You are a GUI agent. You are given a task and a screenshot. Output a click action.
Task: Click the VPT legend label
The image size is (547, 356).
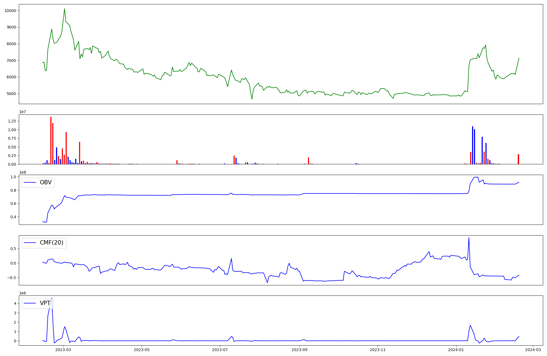(x=45, y=303)
